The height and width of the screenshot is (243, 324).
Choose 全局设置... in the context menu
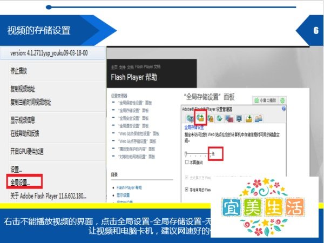click(x=21, y=183)
